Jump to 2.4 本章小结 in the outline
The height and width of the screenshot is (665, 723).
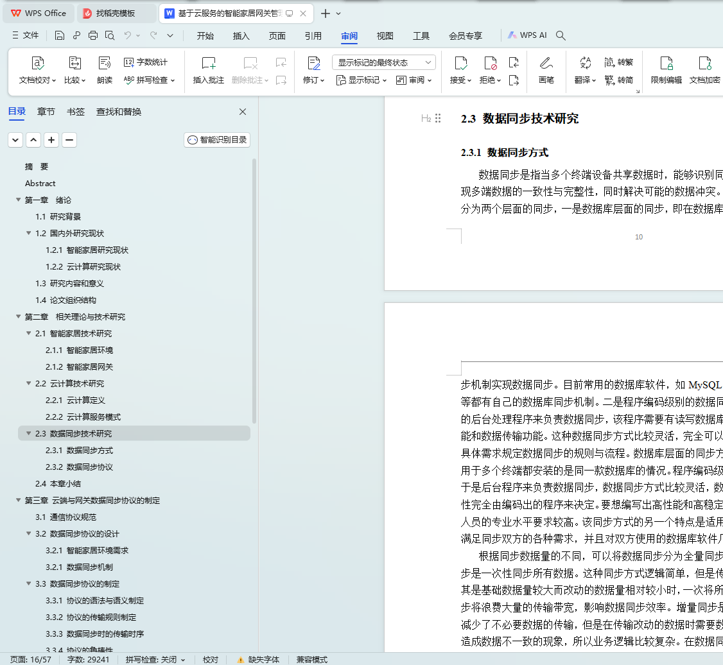[x=58, y=484]
